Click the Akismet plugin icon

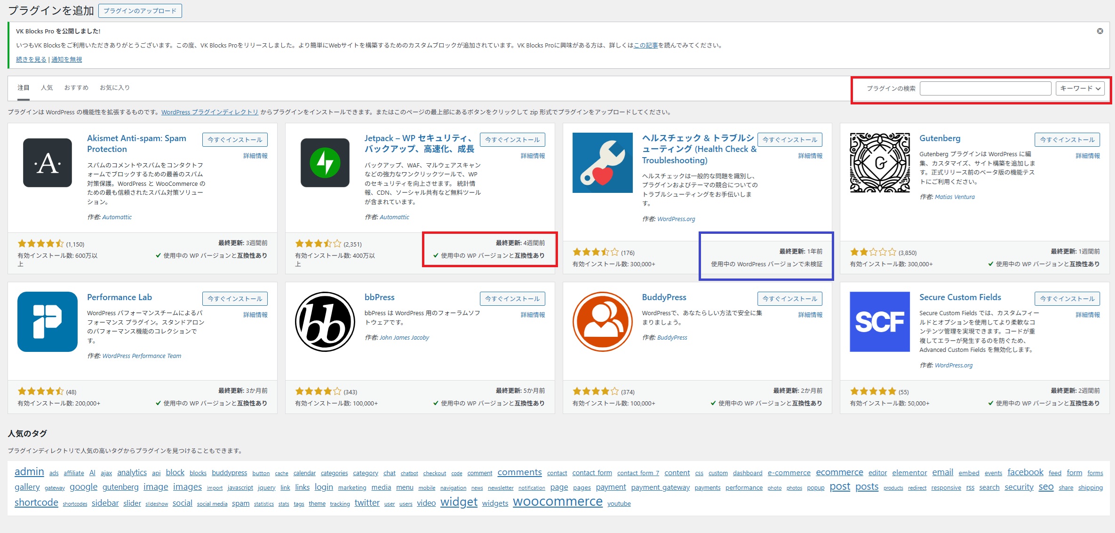(48, 163)
